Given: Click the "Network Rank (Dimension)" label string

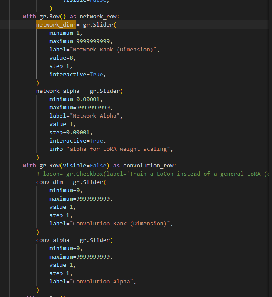Looking at the screenshot, I should pos(113,50).
